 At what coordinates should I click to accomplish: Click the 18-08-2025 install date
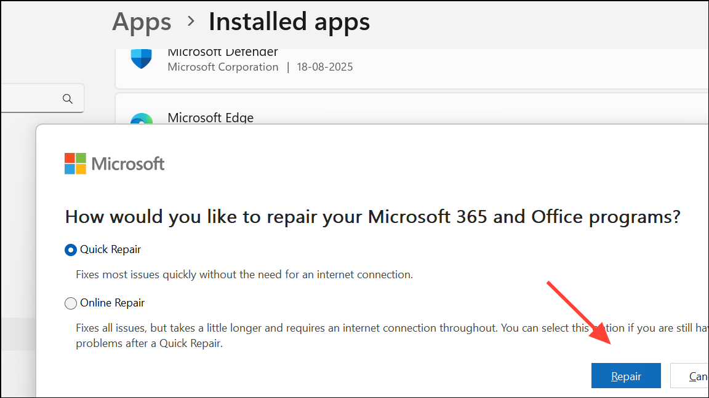tap(324, 67)
